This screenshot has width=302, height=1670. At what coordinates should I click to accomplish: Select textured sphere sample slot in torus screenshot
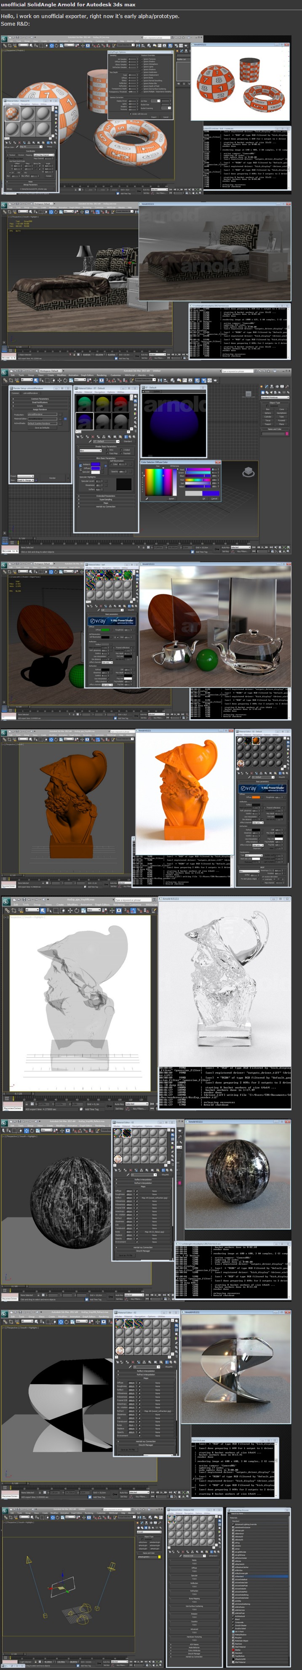point(12,113)
